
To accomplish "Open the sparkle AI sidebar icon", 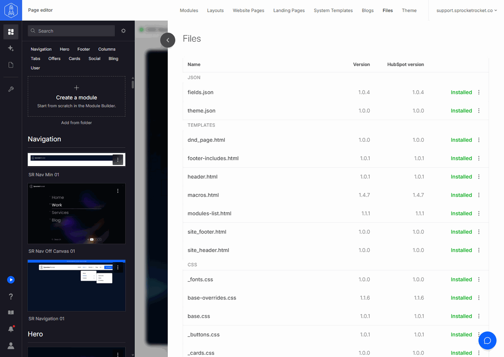I will point(11,48).
